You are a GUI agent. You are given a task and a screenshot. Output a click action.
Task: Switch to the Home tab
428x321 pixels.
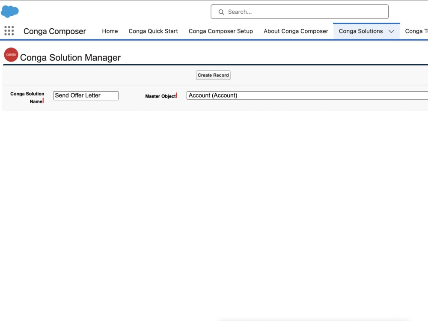[x=110, y=31]
